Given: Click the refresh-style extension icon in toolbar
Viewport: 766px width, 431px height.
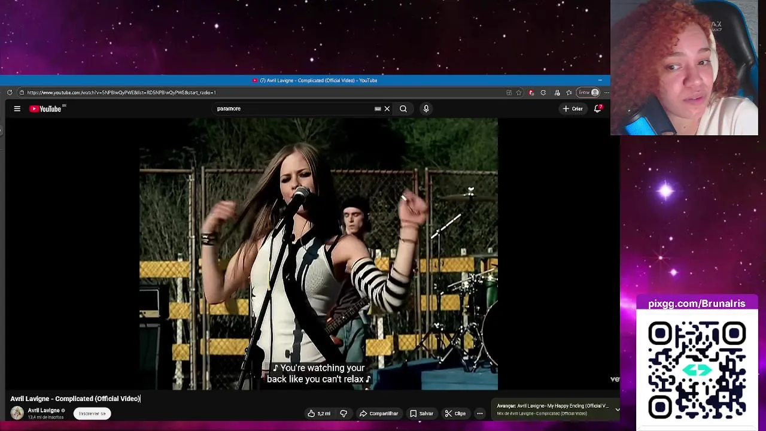Looking at the screenshot, I should click(x=543, y=92).
